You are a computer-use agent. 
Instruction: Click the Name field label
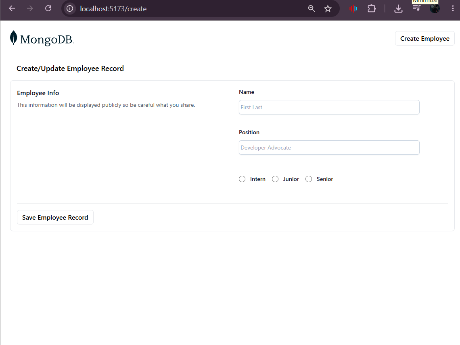click(x=247, y=92)
